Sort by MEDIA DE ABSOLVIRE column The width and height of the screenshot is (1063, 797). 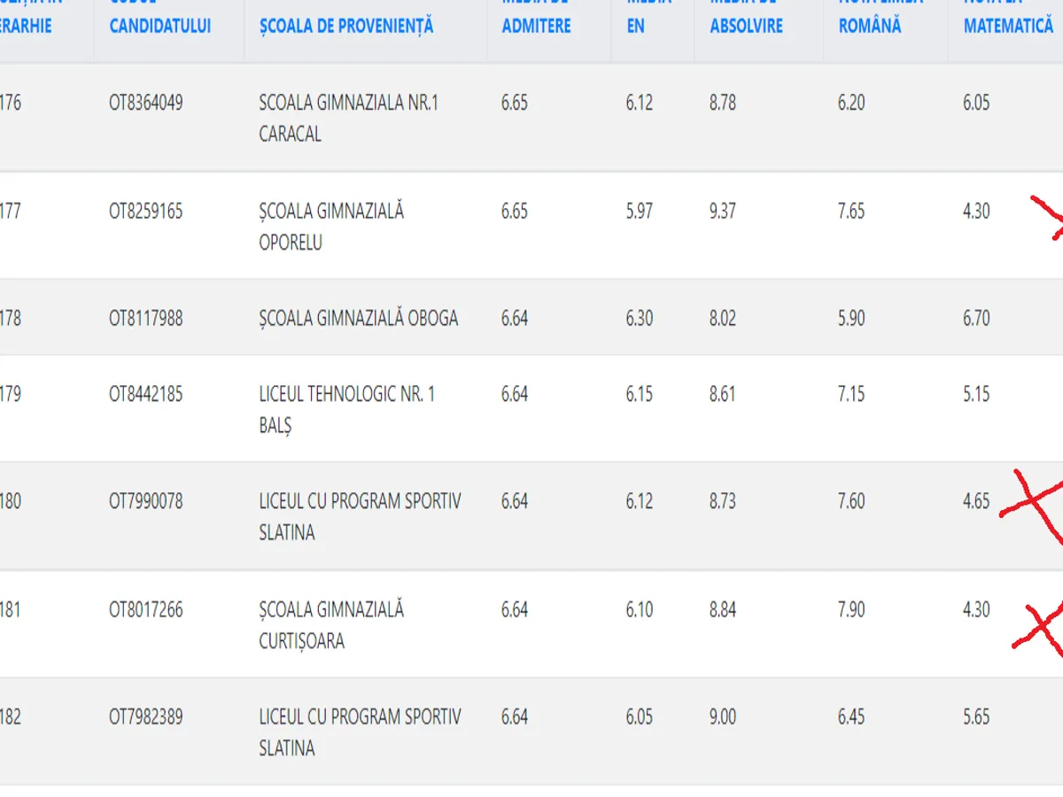click(746, 25)
